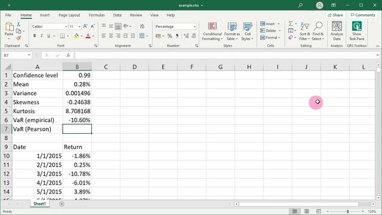Viewport: 382px width, 215px height.
Task: Select the Format Painter brush
Action: [19, 38]
